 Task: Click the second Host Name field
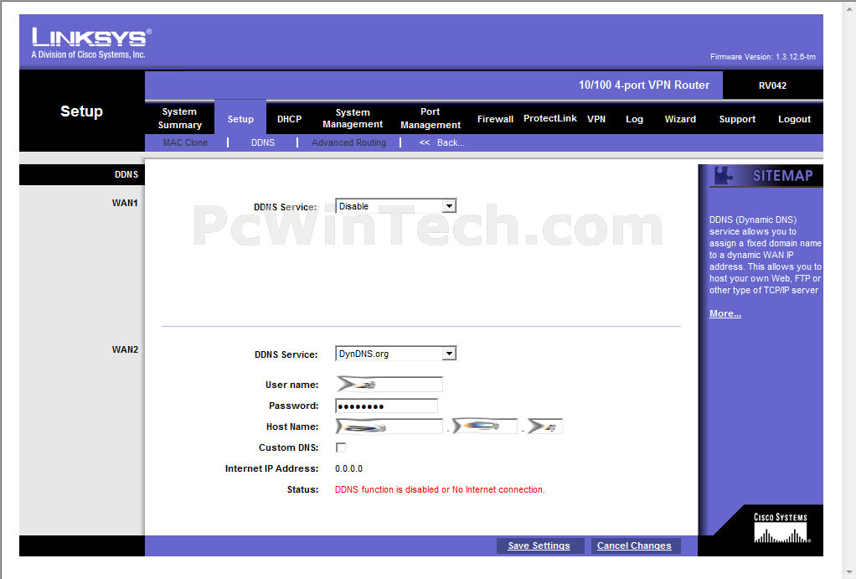[484, 426]
